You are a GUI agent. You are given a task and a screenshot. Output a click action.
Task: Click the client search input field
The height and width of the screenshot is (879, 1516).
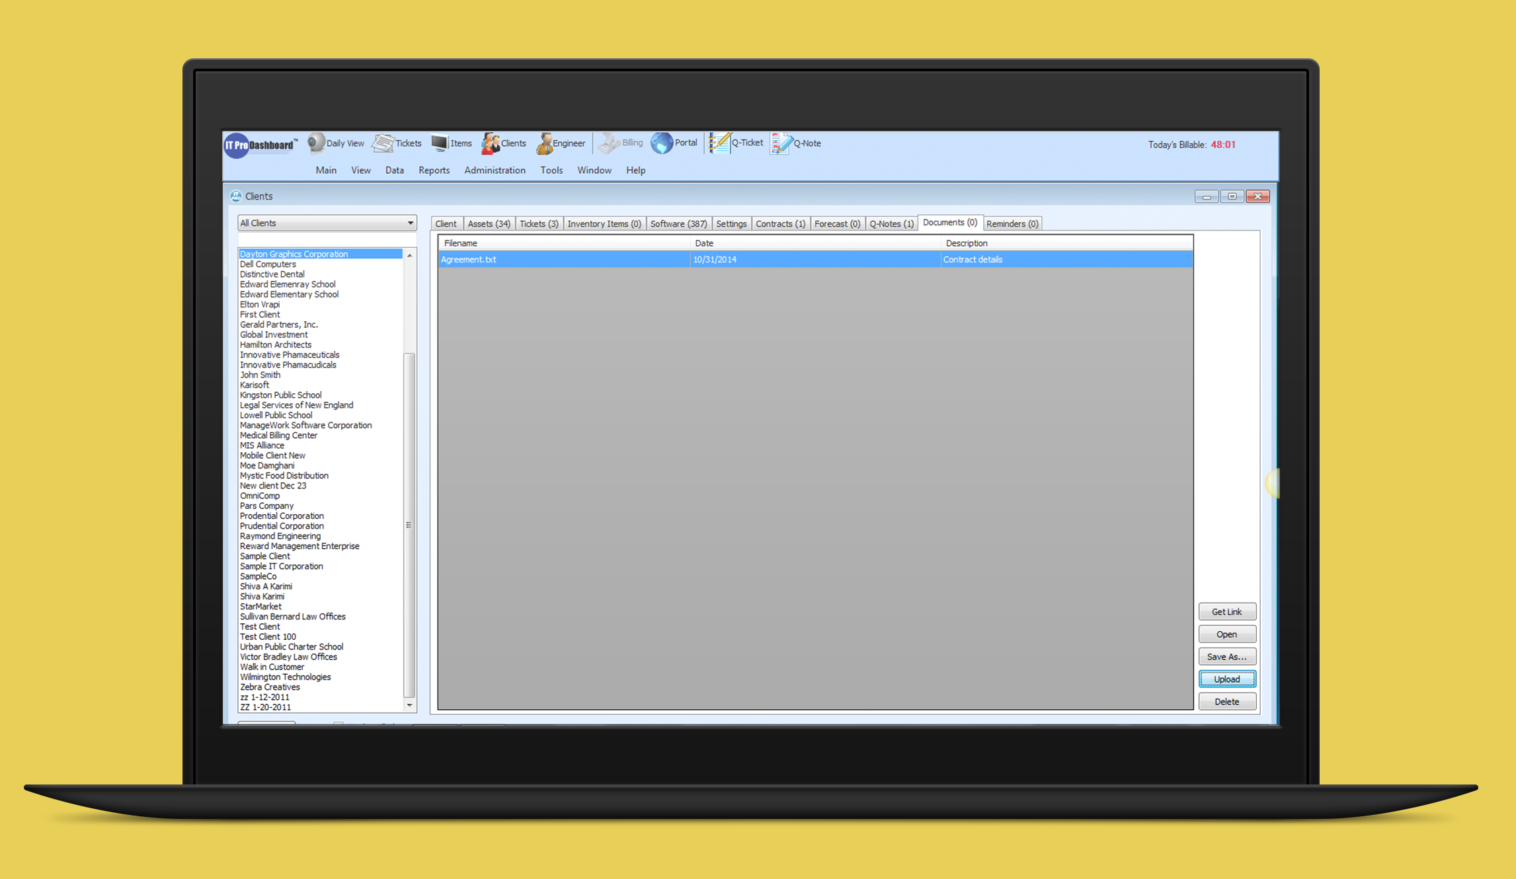[326, 239]
